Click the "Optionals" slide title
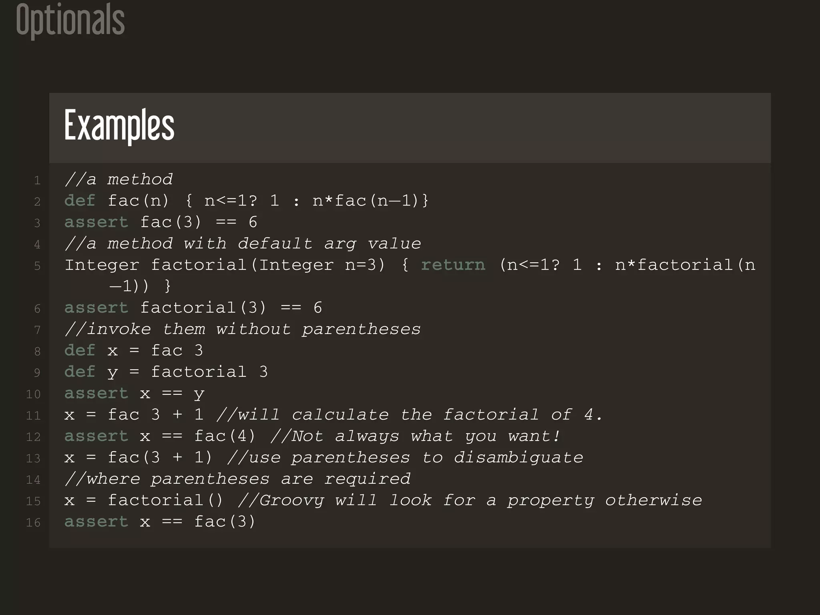 [x=70, y=20]
